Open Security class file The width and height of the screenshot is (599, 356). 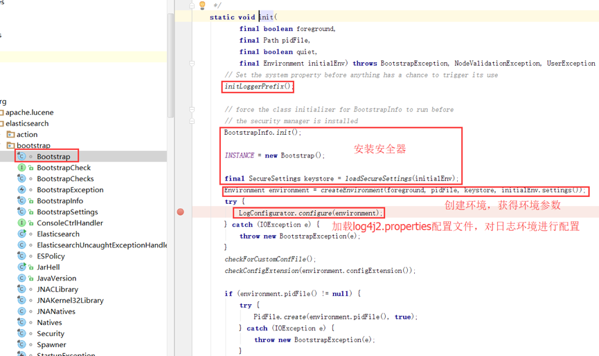coord(51,333)
